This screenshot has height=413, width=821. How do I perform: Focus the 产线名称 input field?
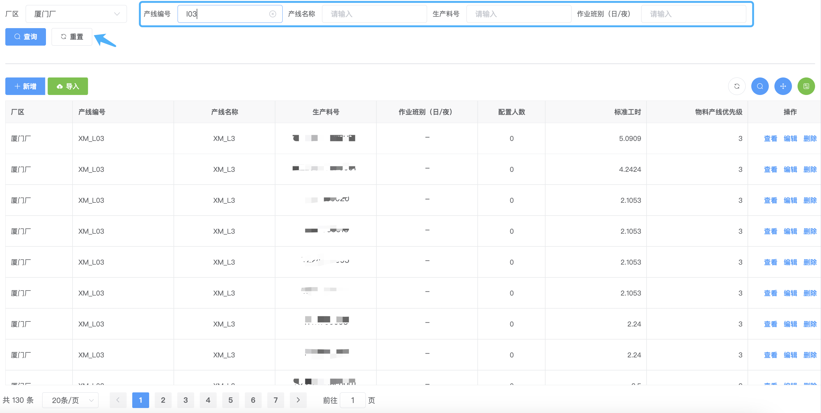(374, 14)
